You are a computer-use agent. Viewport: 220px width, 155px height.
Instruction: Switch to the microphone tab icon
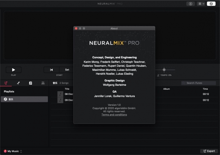tap(18, 83)
